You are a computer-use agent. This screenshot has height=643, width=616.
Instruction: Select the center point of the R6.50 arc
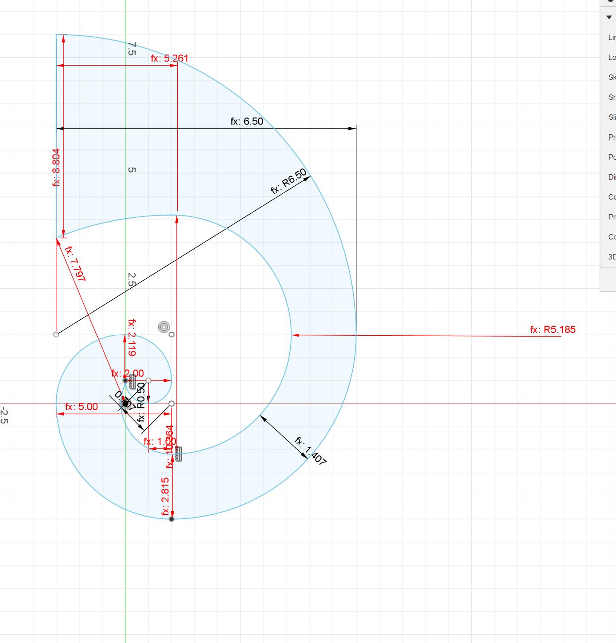(x=56, y=334)
